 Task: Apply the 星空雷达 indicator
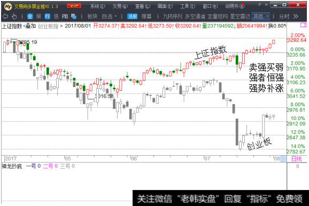click(240, 17)
